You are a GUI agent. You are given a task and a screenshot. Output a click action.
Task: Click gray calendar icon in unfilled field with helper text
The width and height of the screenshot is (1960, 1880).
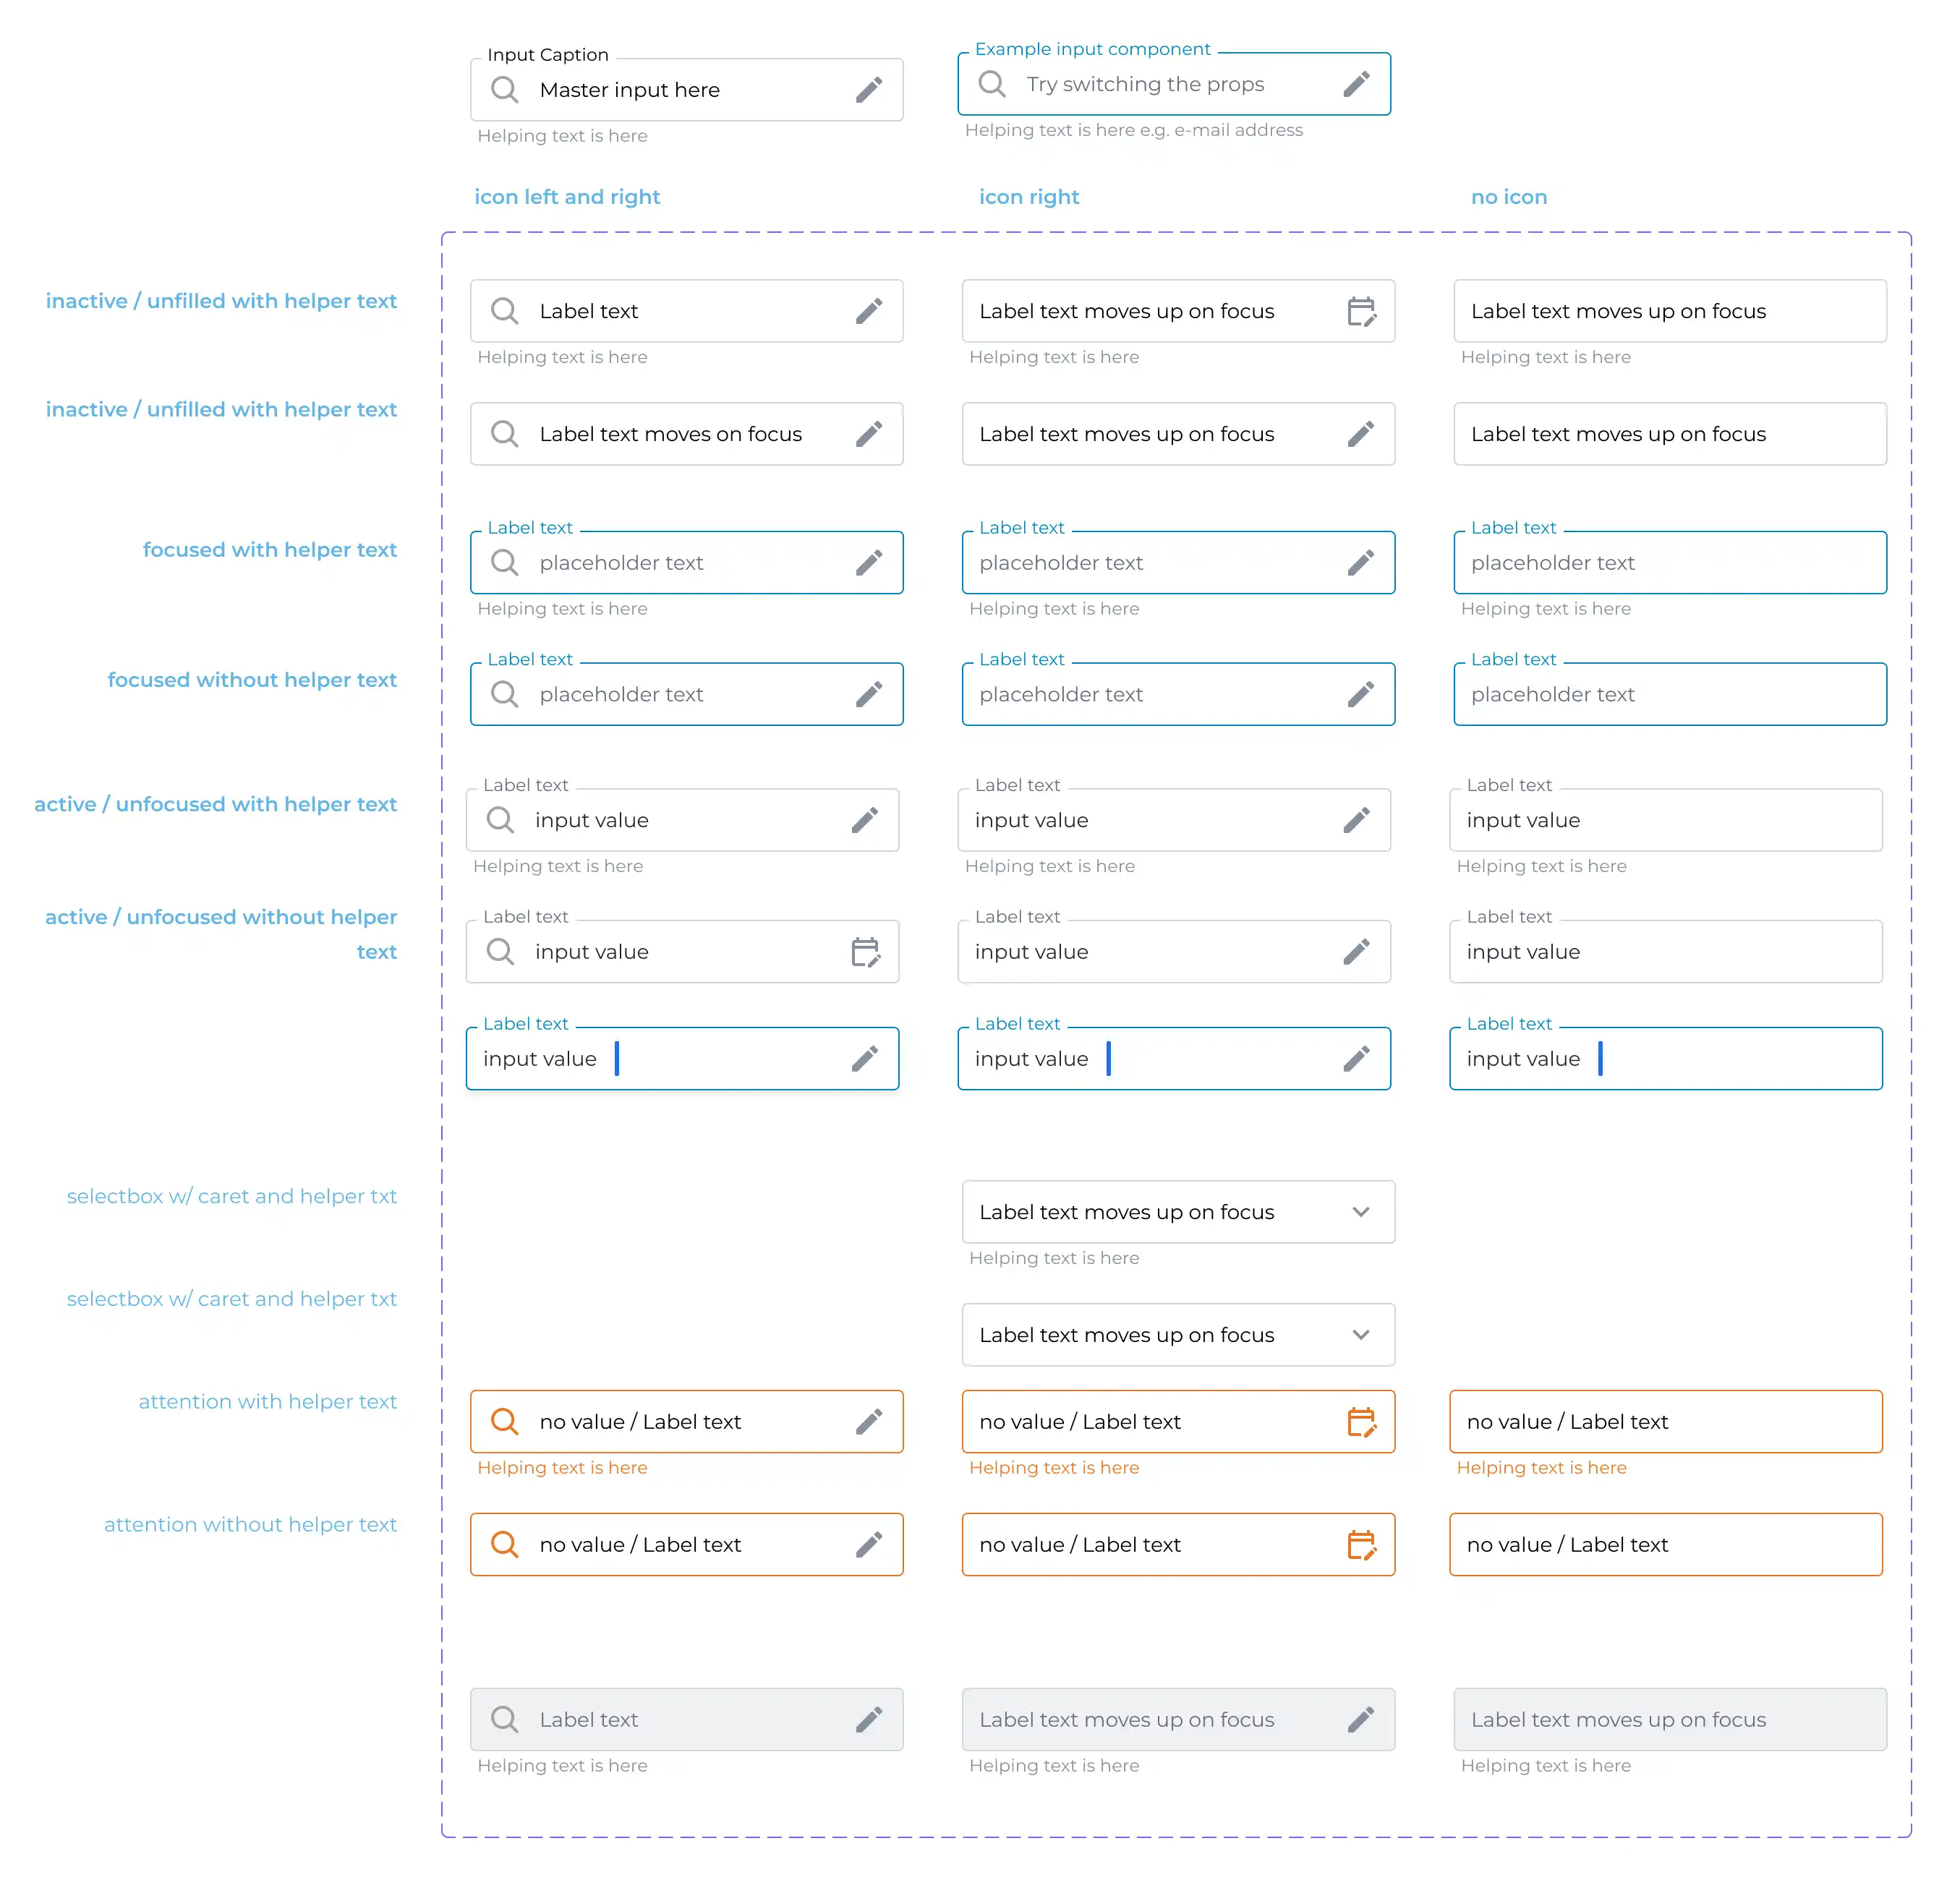click(1361, 312)
